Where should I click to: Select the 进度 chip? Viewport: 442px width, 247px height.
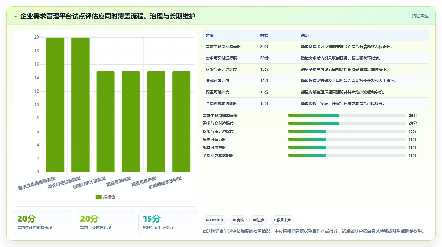pos(258,220)
